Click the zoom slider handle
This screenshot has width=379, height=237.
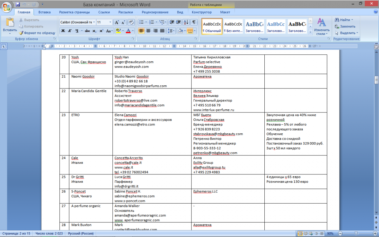coord(356,234)
